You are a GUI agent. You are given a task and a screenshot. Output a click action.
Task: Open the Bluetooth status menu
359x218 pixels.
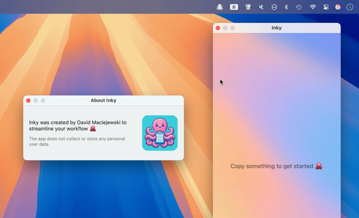tap(286, 7)
